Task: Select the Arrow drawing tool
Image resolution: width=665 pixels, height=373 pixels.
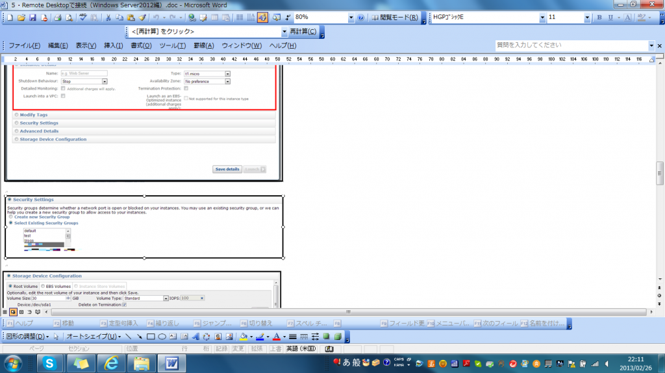Action: (x=139, y=337)
